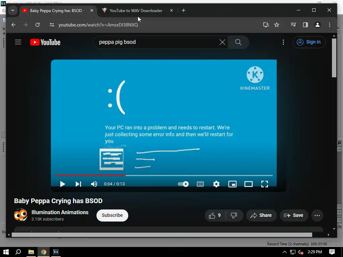Open the tab search dropdown arrow
Viewport: 343px width, 257px height.
[13, 10]
